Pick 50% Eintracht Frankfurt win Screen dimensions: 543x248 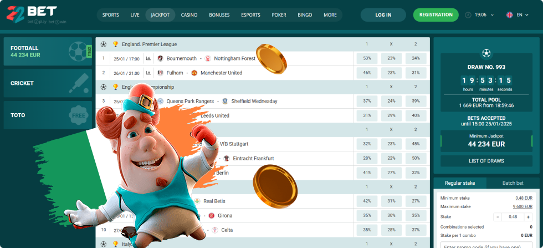click(x=416, y=158)
